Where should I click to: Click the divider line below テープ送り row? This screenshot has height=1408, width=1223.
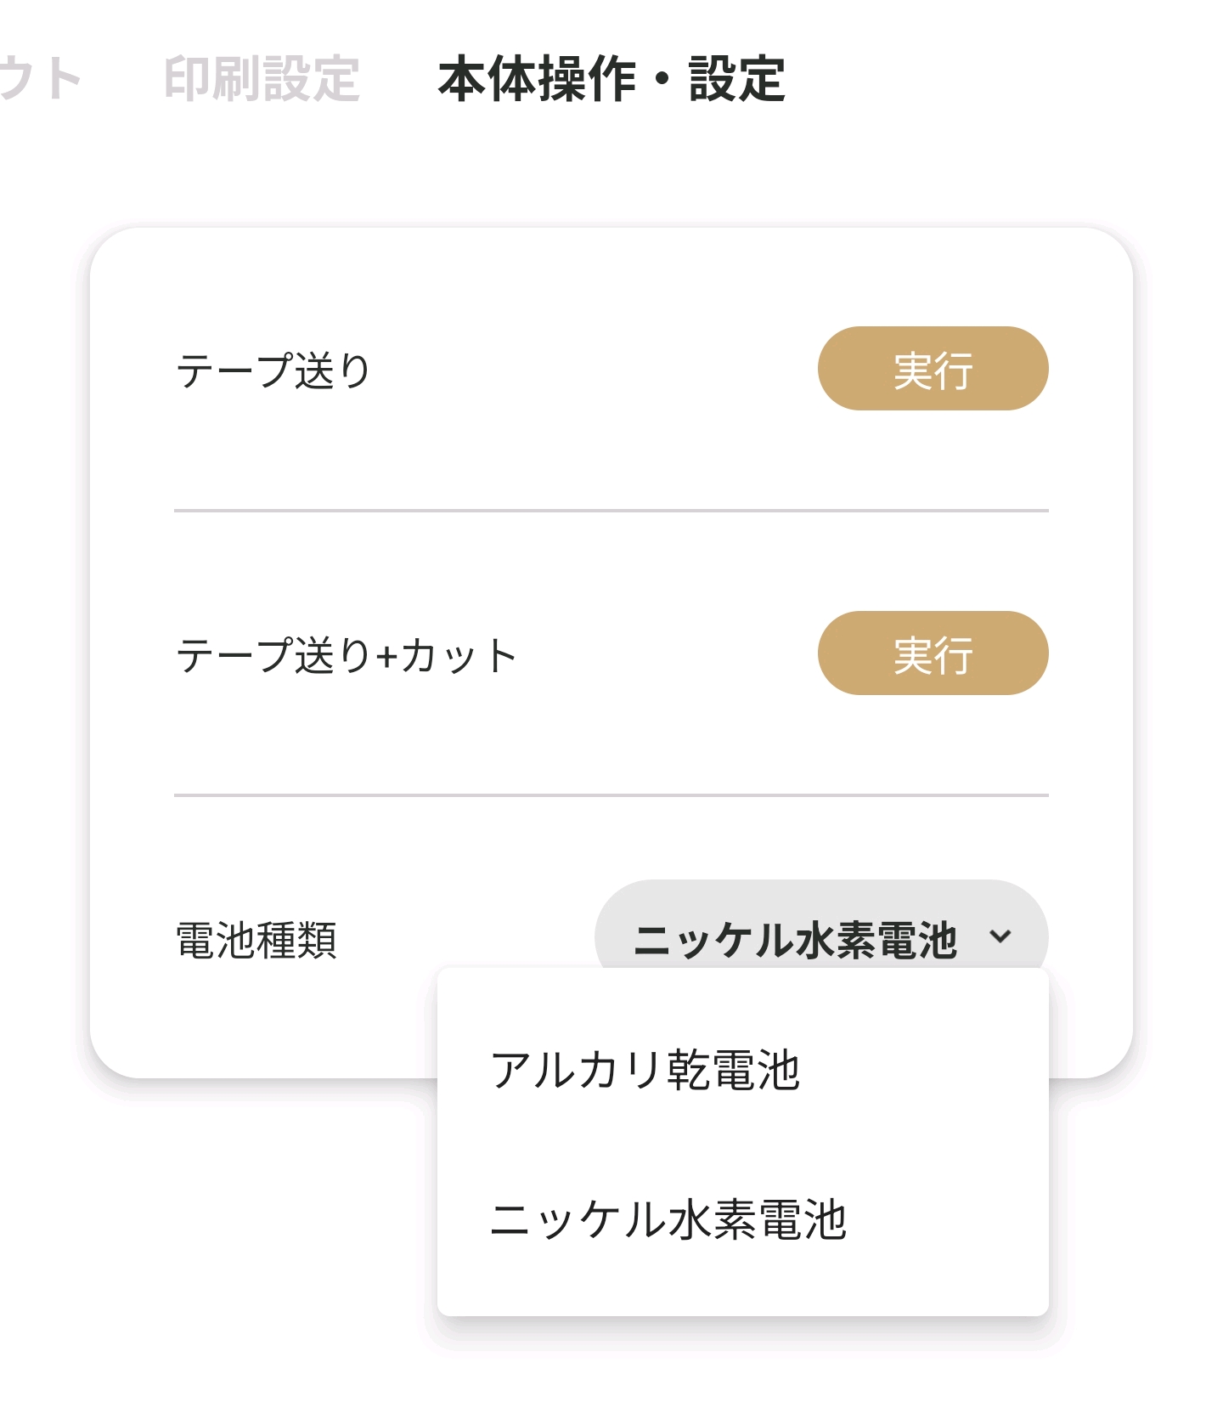(611, 511)
